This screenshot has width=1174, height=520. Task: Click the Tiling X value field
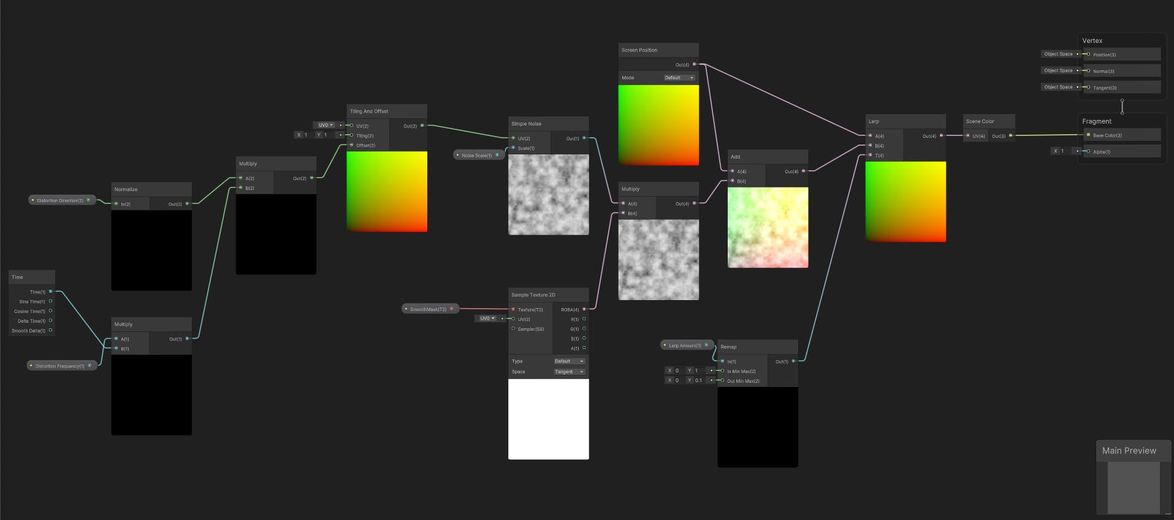309,135
